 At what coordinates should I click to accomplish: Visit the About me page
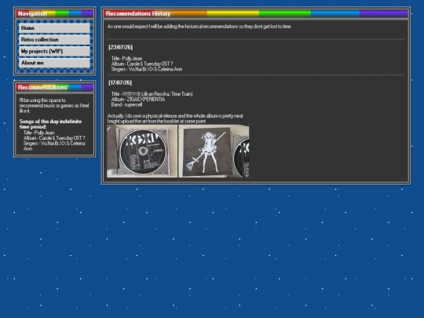point(54,63)
